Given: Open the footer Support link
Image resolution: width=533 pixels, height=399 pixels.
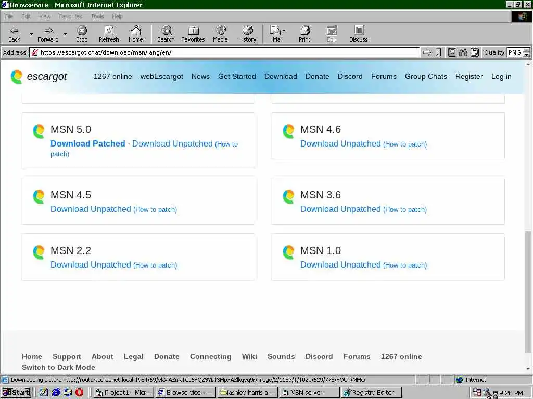Looking at the screenshot, I should pyautogui.click(x=67, y=356).
